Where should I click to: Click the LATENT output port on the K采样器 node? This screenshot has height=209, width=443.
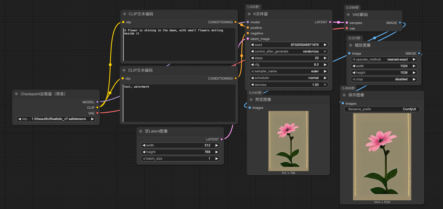click(x=330, y=22)
